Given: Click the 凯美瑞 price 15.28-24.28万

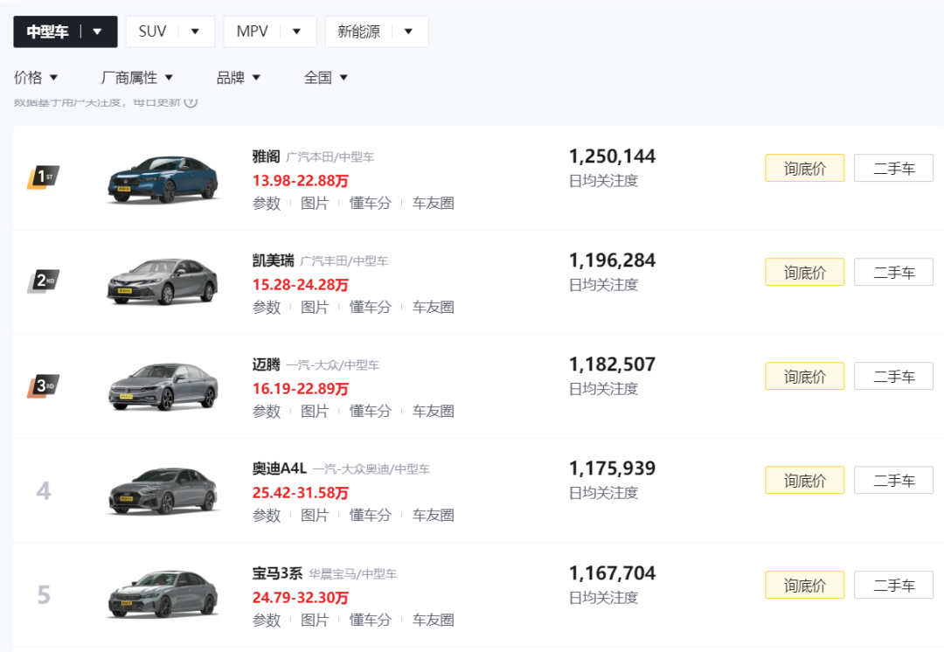Looking at the screenshot, I should pyautogui.click(x=301, y=285).
